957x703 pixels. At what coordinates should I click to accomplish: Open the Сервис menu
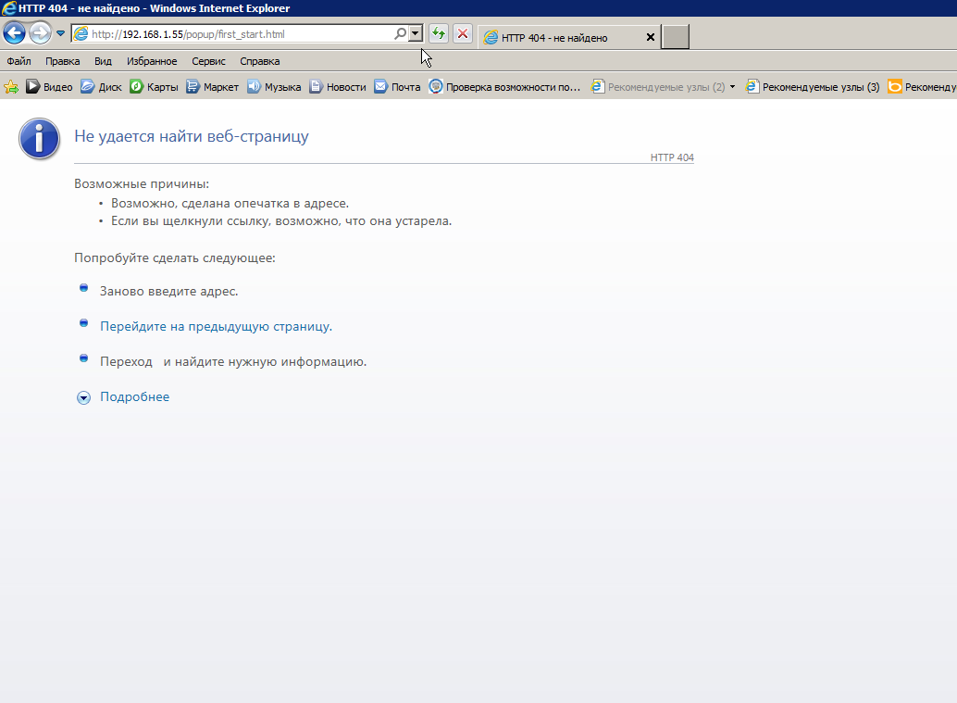(x=209, y=61)
